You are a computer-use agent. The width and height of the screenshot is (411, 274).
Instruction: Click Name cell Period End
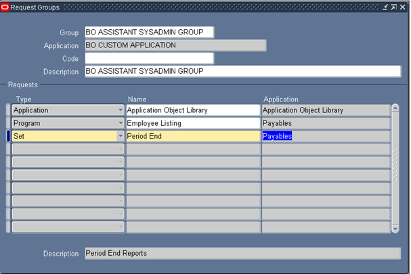click(x=193, y=136)
